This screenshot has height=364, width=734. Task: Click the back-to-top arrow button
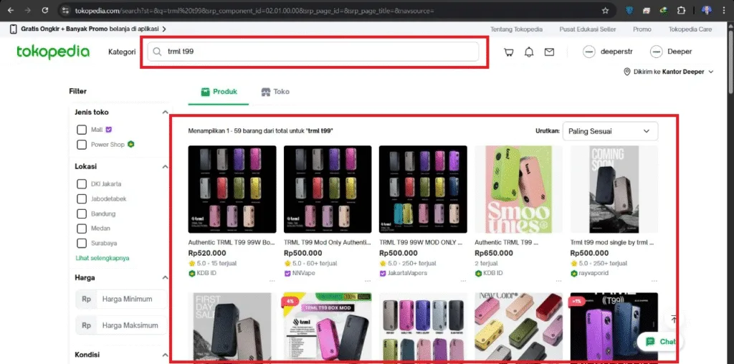tap(674, 319)
